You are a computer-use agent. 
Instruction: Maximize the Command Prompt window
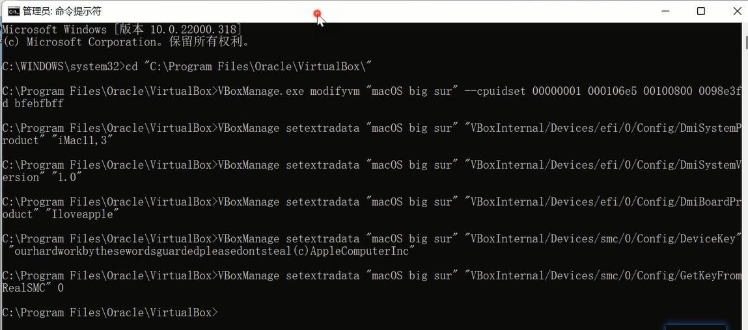click(x=701, y=11)
